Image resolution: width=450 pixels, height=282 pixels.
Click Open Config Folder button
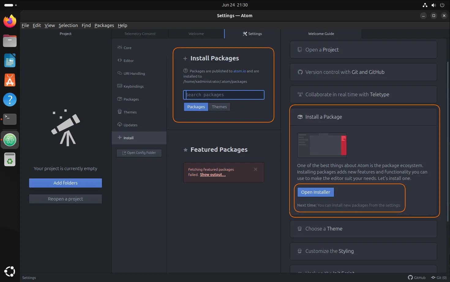[139, 153]
